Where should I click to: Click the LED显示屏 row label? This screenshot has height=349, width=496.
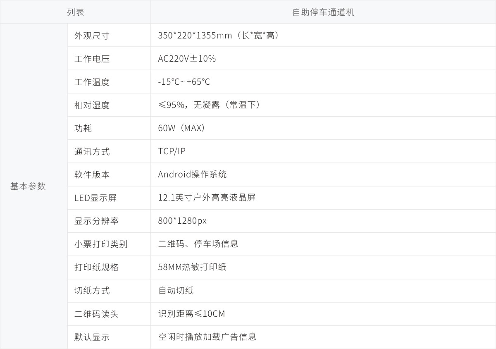coord(95,198)
